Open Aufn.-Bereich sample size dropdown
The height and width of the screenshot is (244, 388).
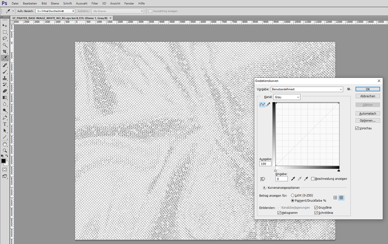(55, 11)
